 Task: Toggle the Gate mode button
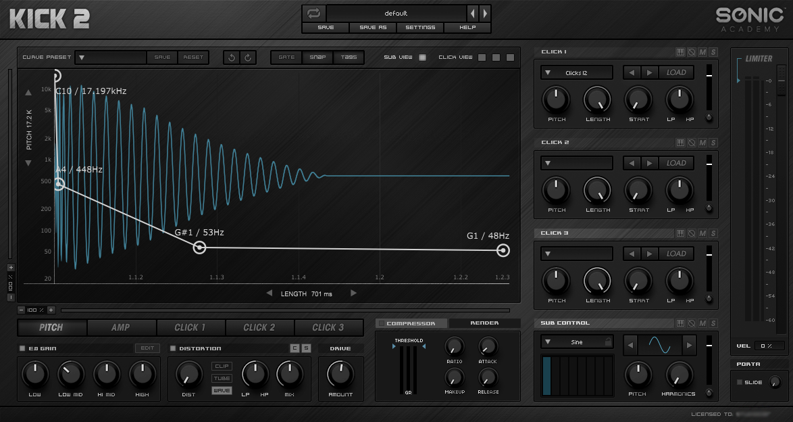[286, 57]
